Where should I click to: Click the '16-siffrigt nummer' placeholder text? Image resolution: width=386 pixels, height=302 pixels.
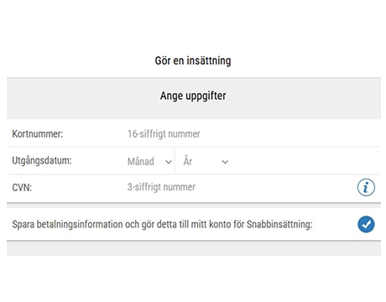[x=164, y=134]
